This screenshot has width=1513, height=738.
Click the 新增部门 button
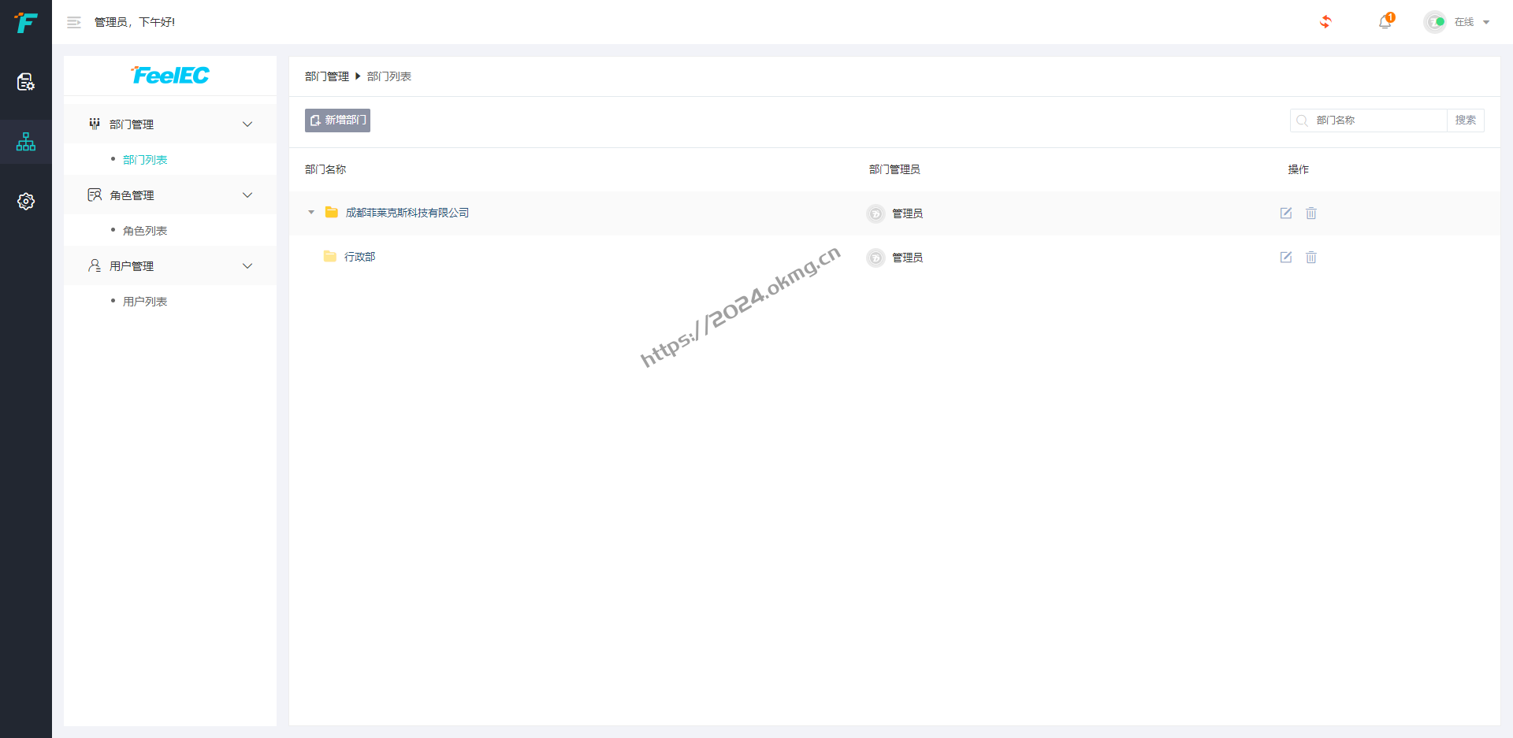coord(337,121)
